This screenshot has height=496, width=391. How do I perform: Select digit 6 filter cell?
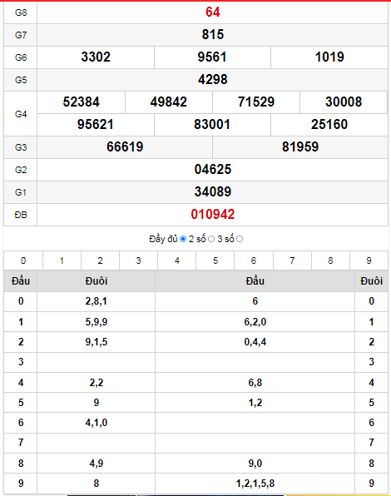pos(254,260)
